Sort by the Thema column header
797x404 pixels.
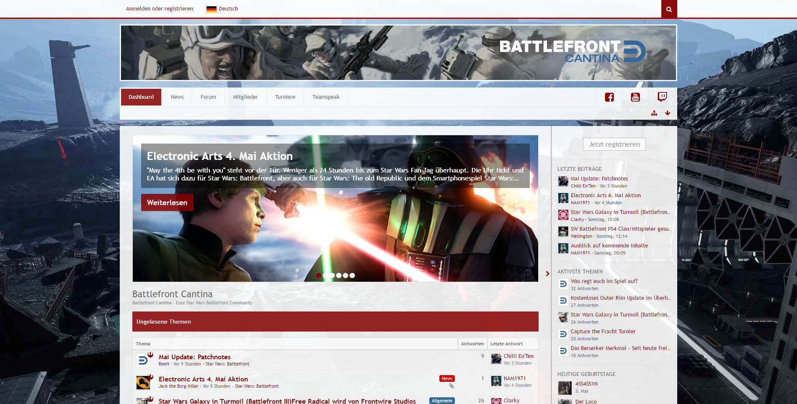click(143, 344)
